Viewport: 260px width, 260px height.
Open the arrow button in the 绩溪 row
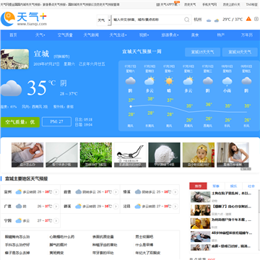coord(175,192)
